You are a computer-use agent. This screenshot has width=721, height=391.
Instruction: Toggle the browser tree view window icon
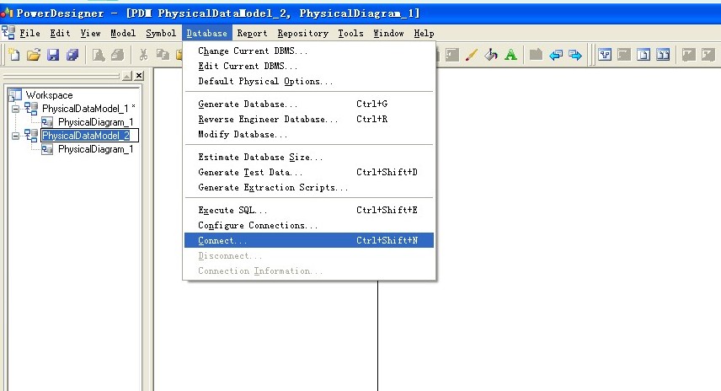605,56
